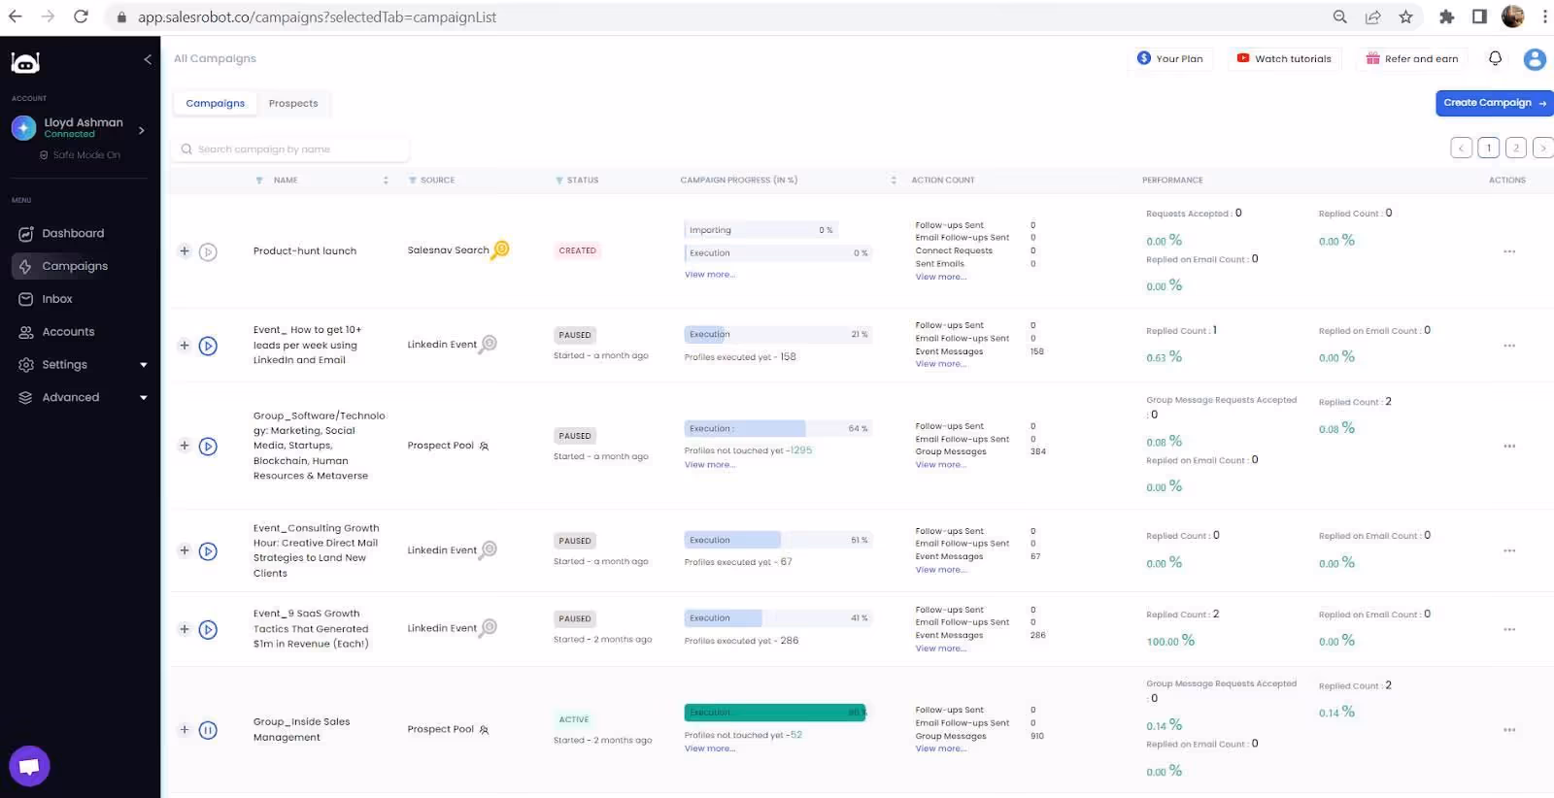Filter the Status column
The width and height of the screenshot is (1554, 798).
click(559, 181)
